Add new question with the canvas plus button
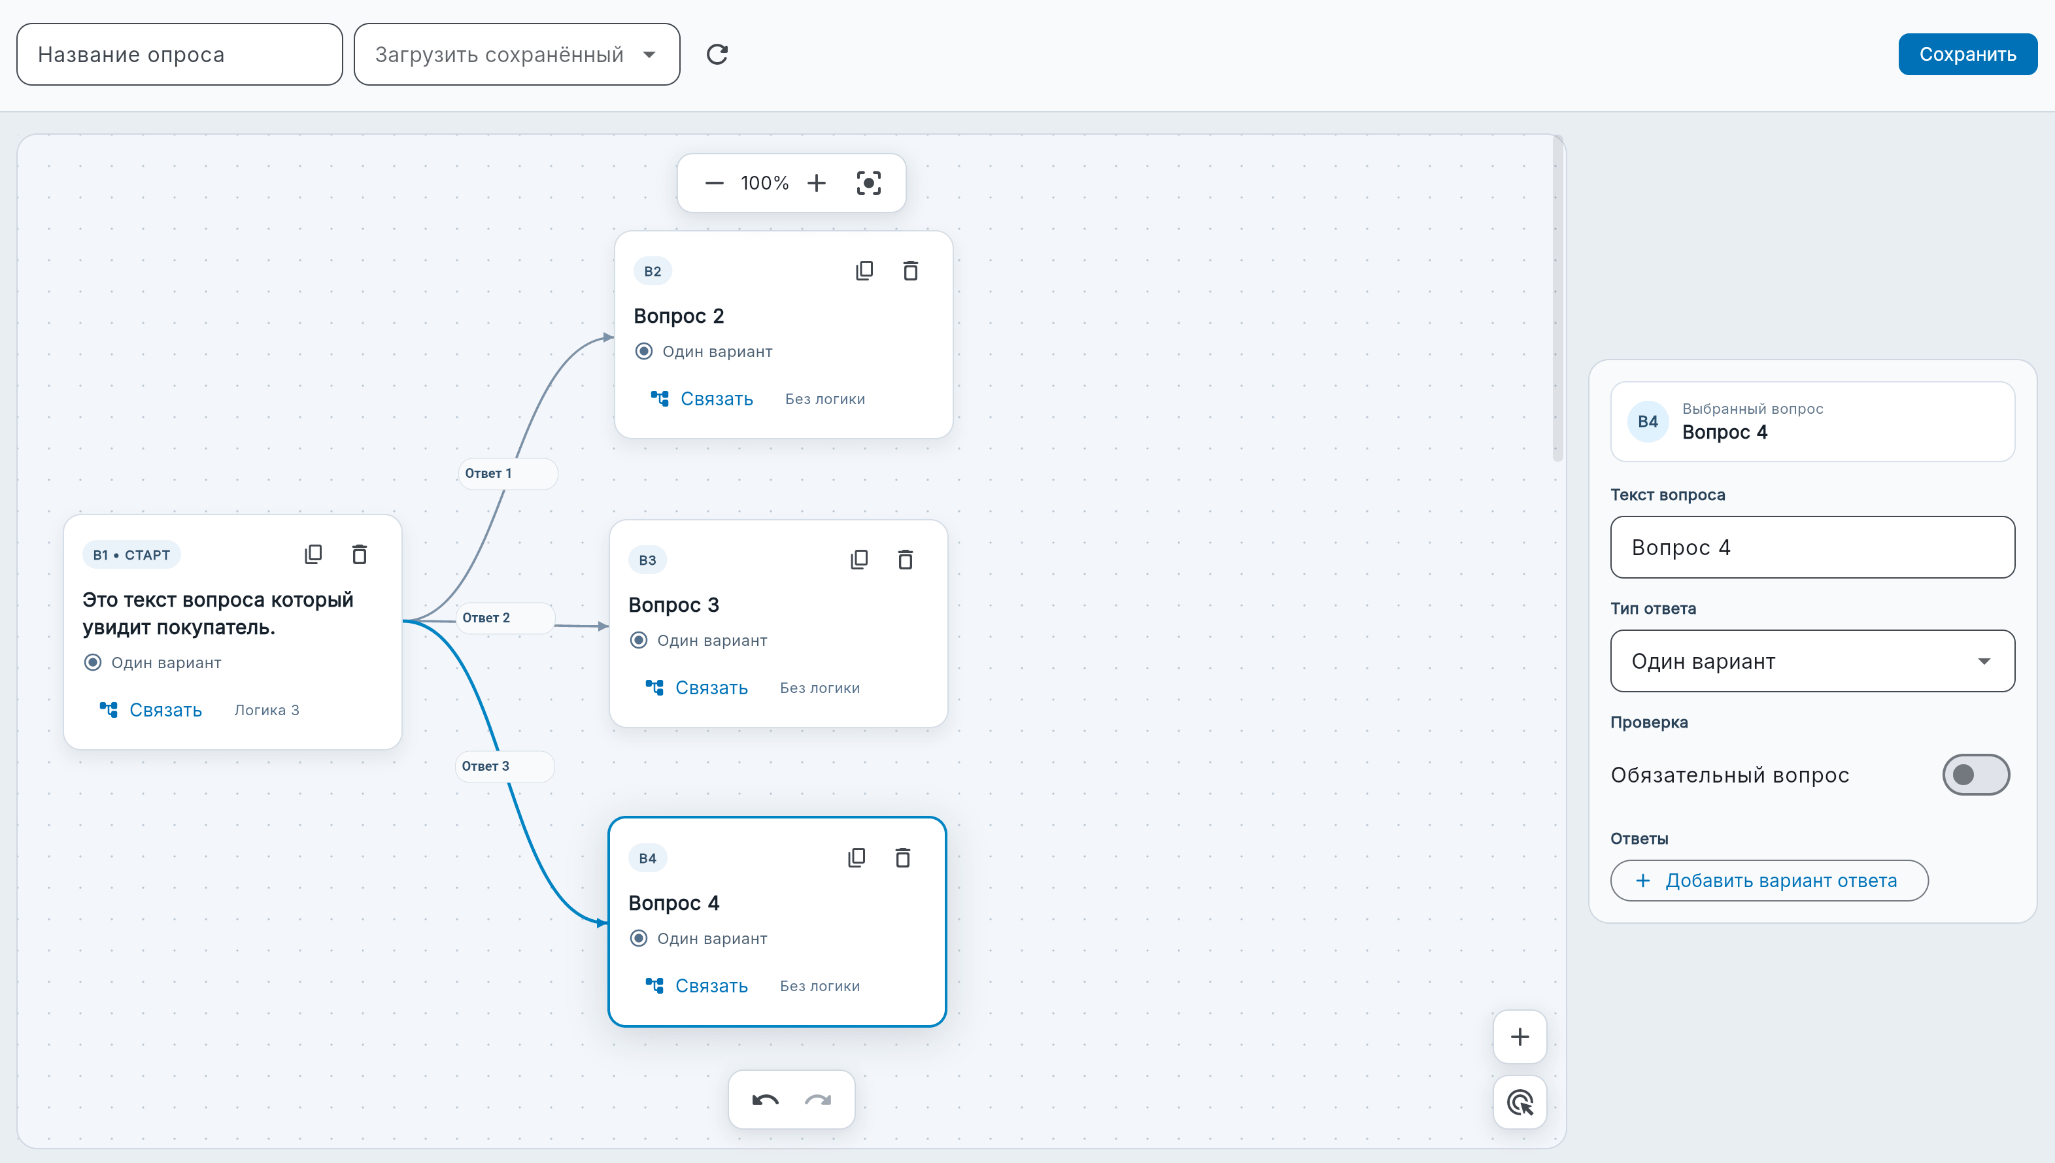Image resolution: width=2055 pixels, height=1163 pixels. point(1520,1037)
